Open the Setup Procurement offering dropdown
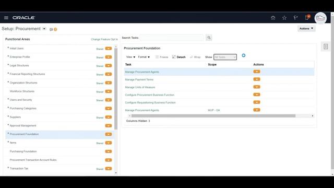334x188 pixels. (44, 29)
